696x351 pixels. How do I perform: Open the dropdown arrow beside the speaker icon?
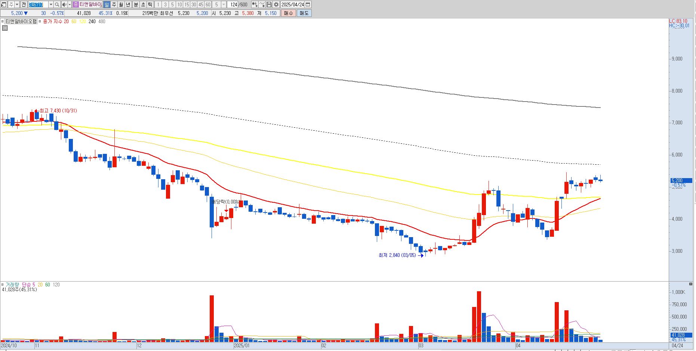coord(70,4)
